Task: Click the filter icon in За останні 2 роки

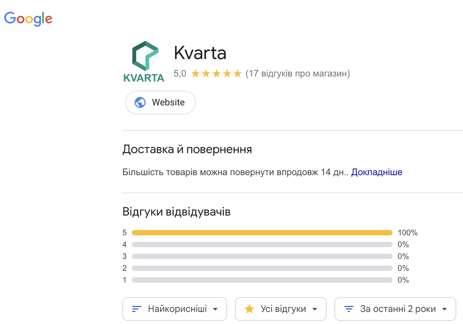Action: [349, 309]
